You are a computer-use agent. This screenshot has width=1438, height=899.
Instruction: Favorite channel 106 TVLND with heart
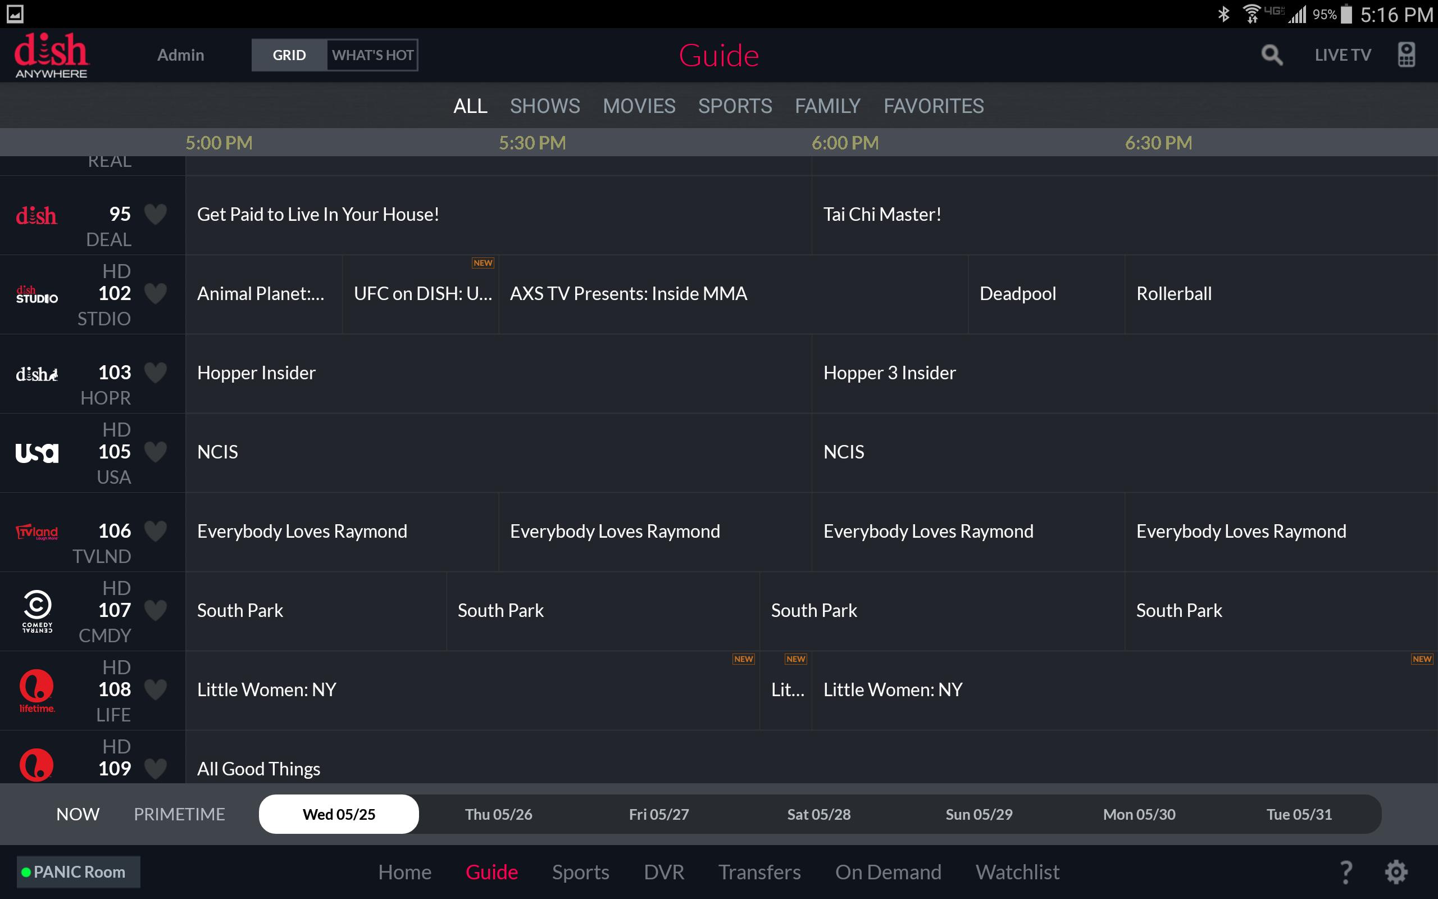tap(156, 531)
